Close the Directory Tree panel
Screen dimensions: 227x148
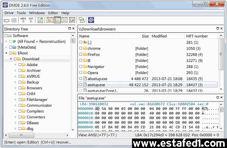pos(74,29)
